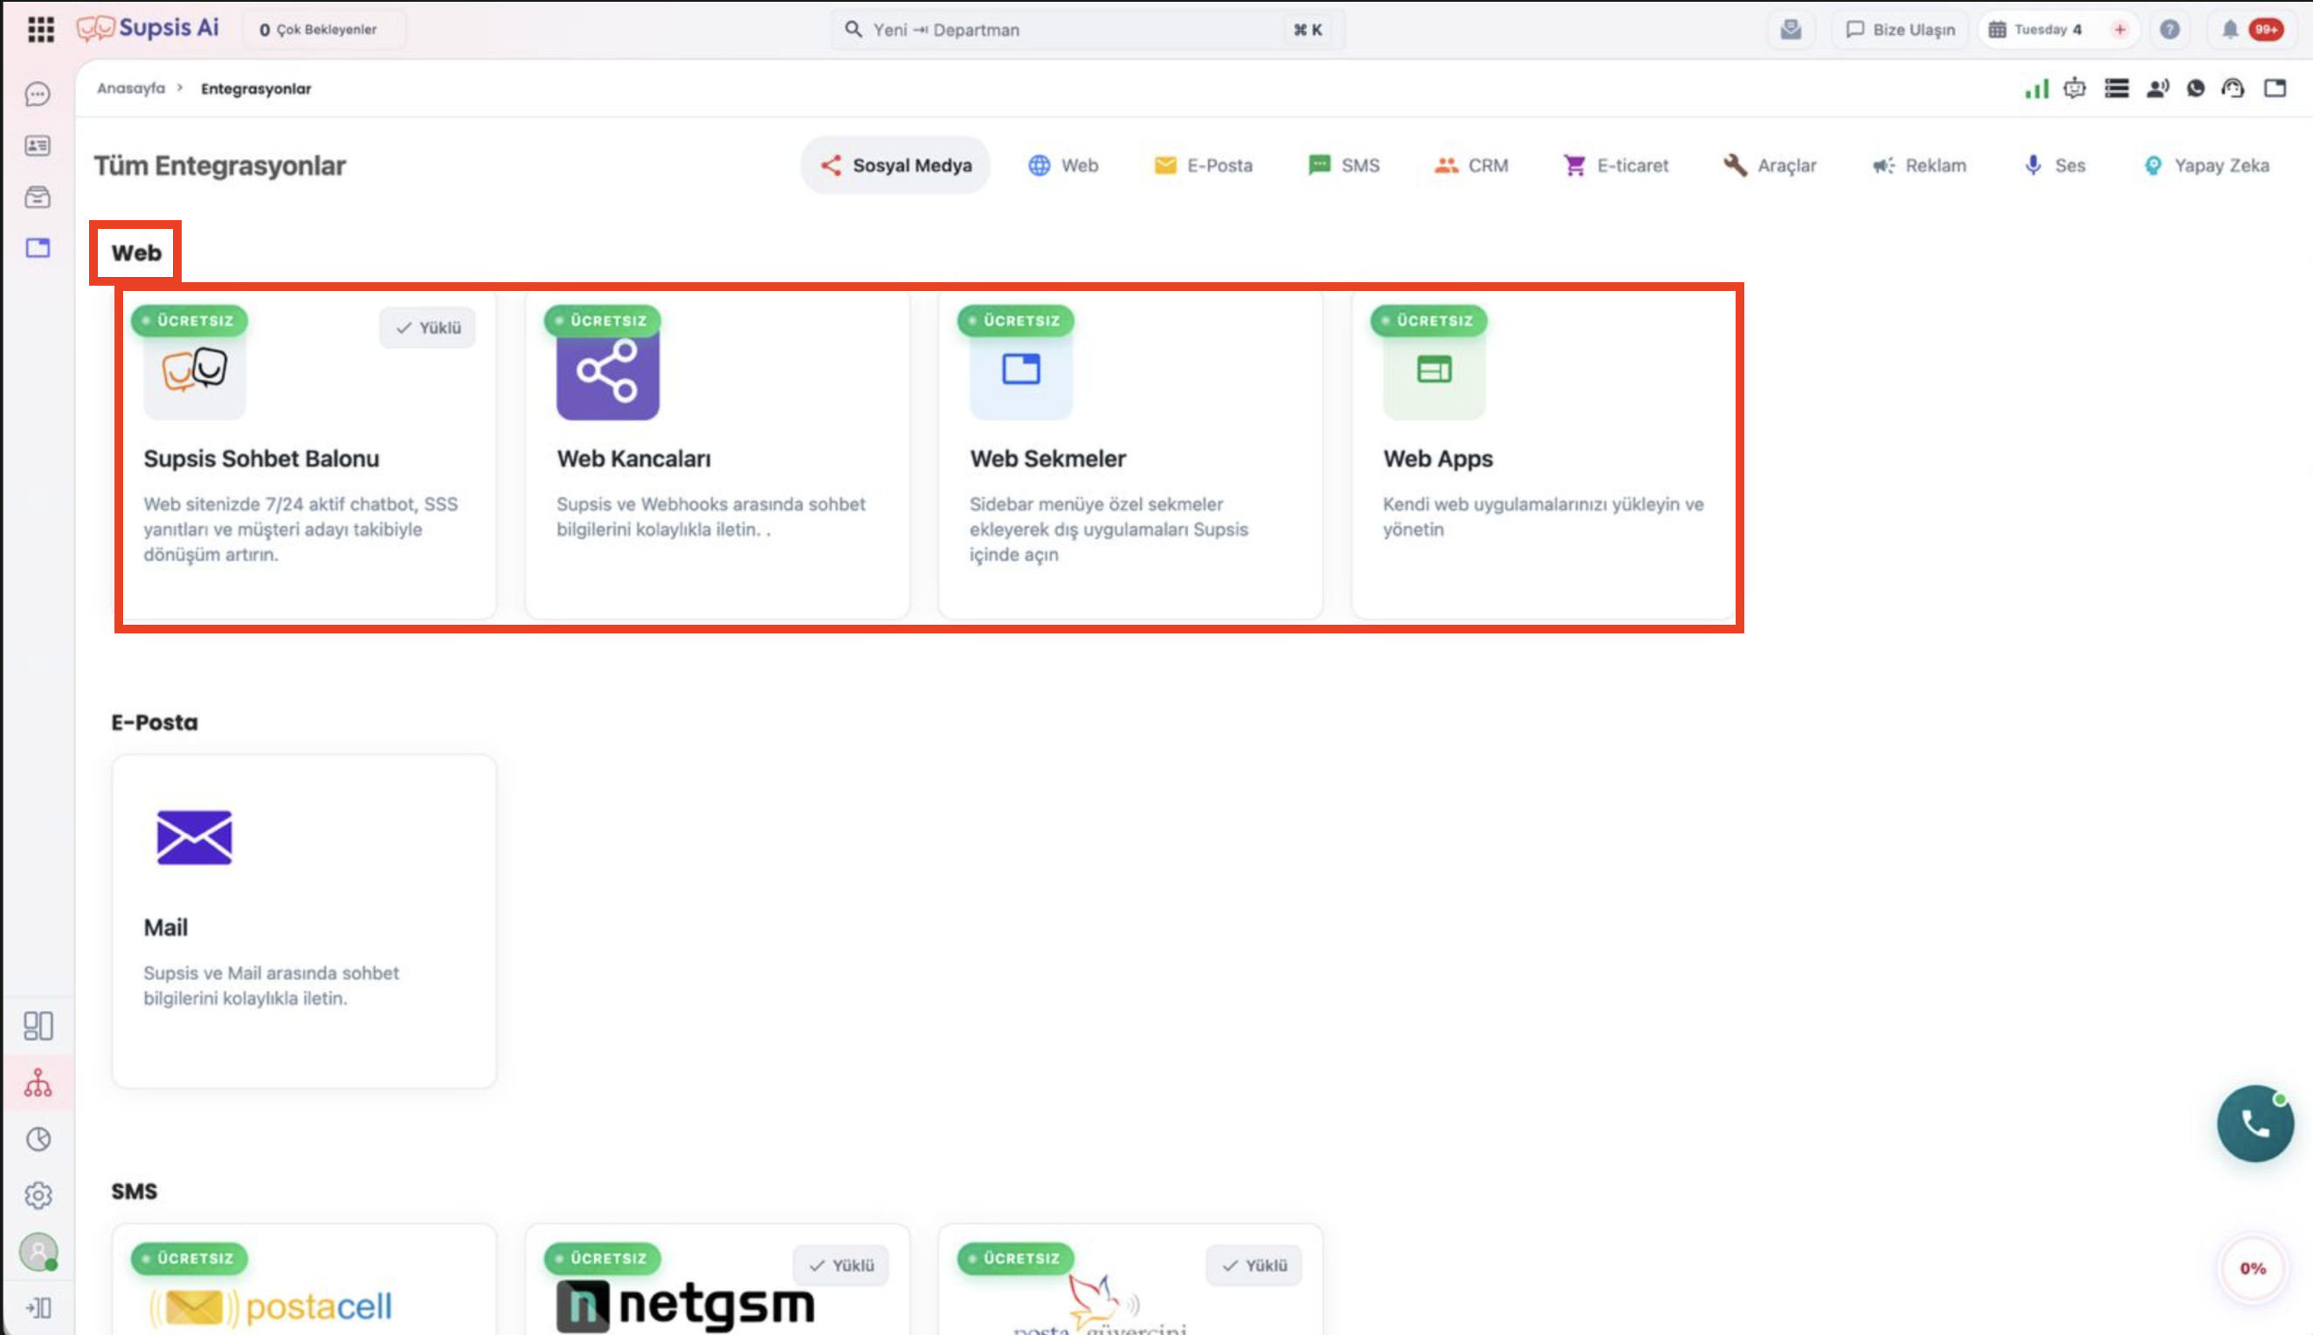Go to Anasayfa via breadcrumb
This screenshot has width=2313, height=1335.
tap(131, 88)
